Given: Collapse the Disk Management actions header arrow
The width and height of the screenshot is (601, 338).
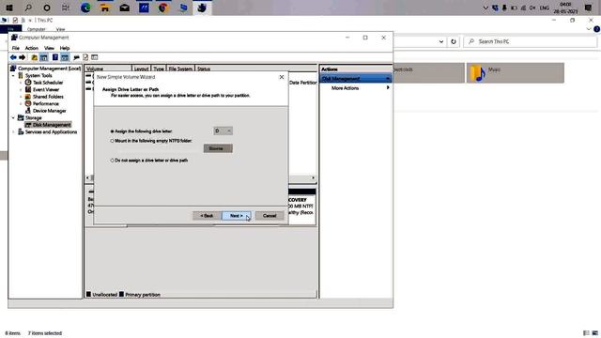Looking at the screenshot, I should point(388,79).
